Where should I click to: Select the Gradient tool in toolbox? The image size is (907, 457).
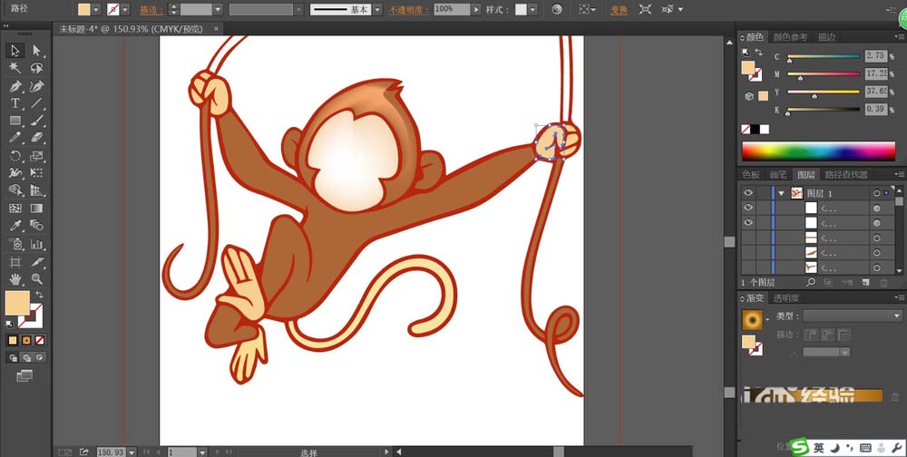[37, 209]
